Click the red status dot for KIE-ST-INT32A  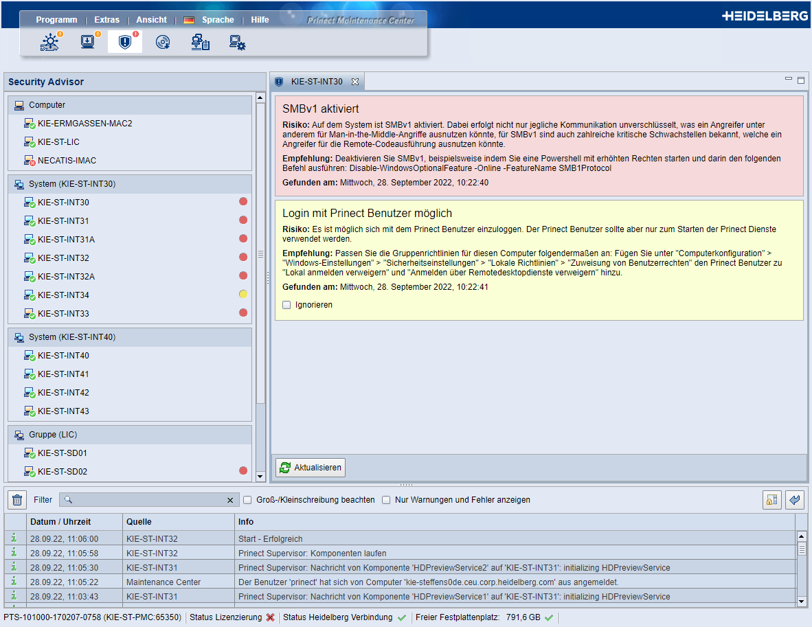tap(243, 275)
